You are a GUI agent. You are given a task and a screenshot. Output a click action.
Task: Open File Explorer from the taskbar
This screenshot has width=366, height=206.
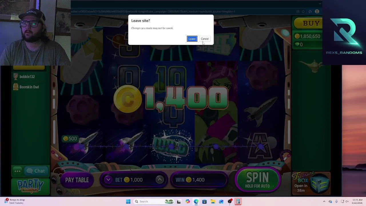pos(213,201)
